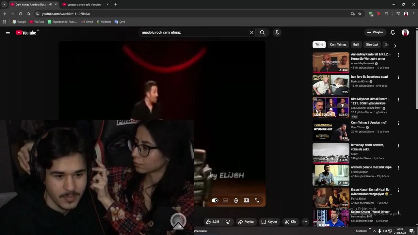Like the video showing 8,3 B
418x235 pixels.
click(x=213, y=222)
